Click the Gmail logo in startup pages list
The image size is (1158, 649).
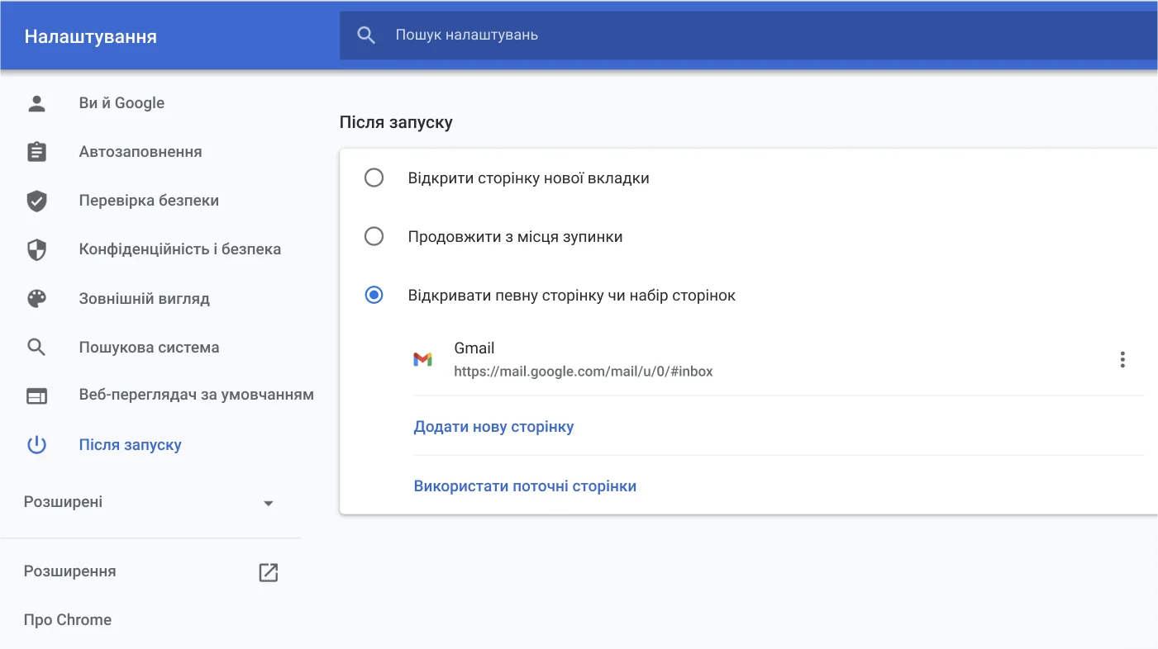(x=422, y=360)
